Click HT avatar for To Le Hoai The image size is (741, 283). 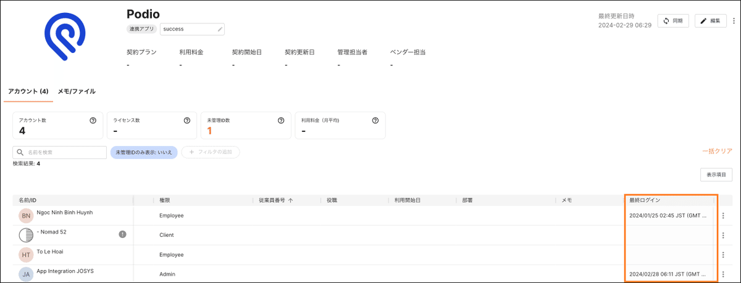tap(26, 255)
